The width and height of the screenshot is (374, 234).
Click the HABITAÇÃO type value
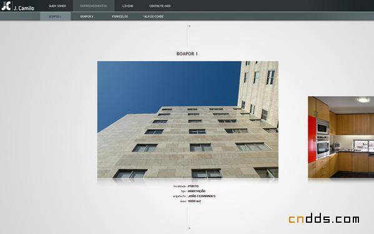(x=197, y=191)
